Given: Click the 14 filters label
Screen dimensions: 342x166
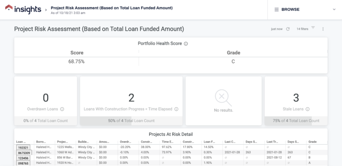Looking at the screenshot, I should click(x=302, y=29).
